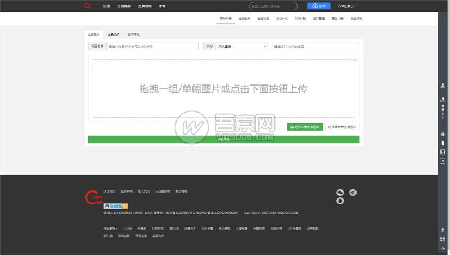
Task: Click the drag-and-drop image upload area
Action: click(x=223, y=88)
